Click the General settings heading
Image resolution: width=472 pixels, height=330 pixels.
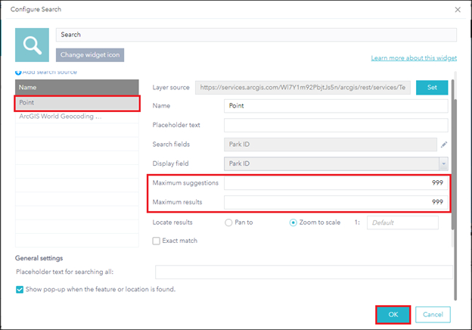39,258
